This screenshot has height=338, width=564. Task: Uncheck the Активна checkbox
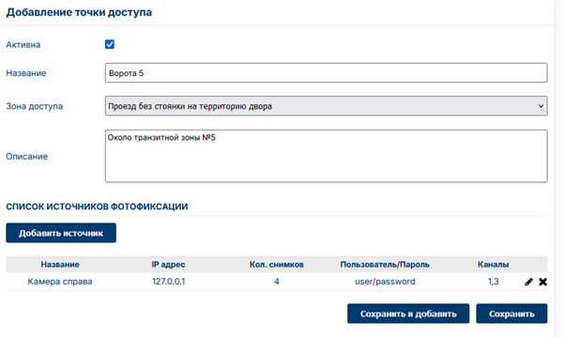(x=110, y=44)
